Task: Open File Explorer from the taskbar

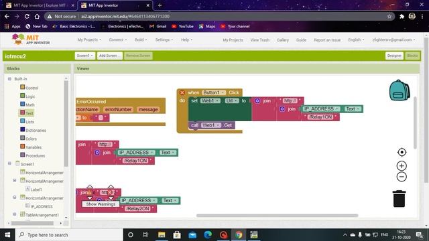Action: tap(162, 235)
